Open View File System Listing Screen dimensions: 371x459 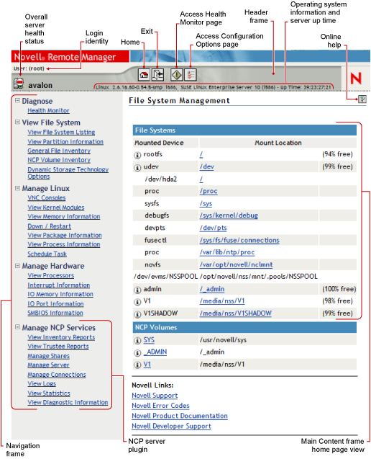coord(61,132)
